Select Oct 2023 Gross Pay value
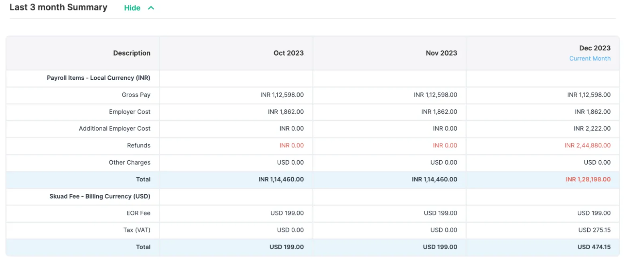This screenshot has height=262, width=625. coord(282,95)
